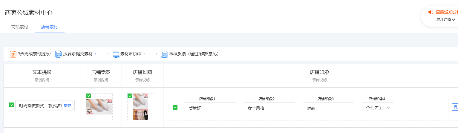This screenshot has width=458, height=133.
Task: Click the 按要求提交素材 document icon
Action: 59,54
